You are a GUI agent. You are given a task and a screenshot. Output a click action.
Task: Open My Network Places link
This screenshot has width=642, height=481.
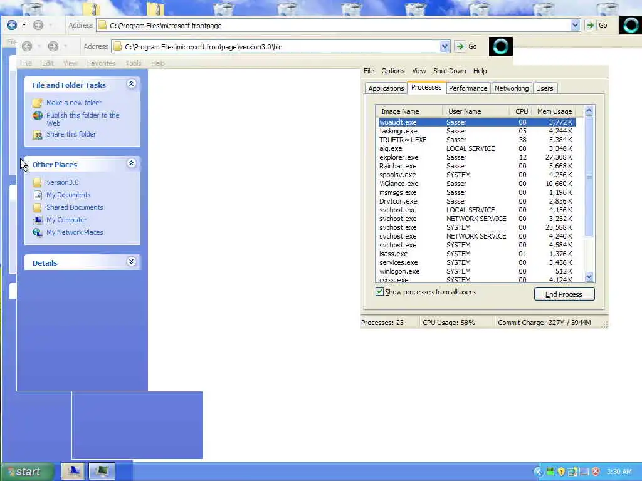pos(75,232)
